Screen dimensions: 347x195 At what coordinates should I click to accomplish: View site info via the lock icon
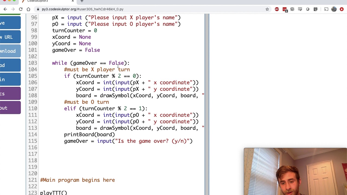(x=38, y=9)
